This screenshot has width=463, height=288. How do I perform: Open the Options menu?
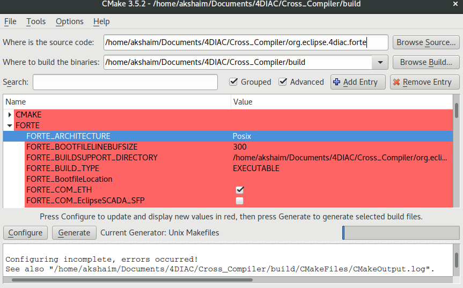point(70,21)
